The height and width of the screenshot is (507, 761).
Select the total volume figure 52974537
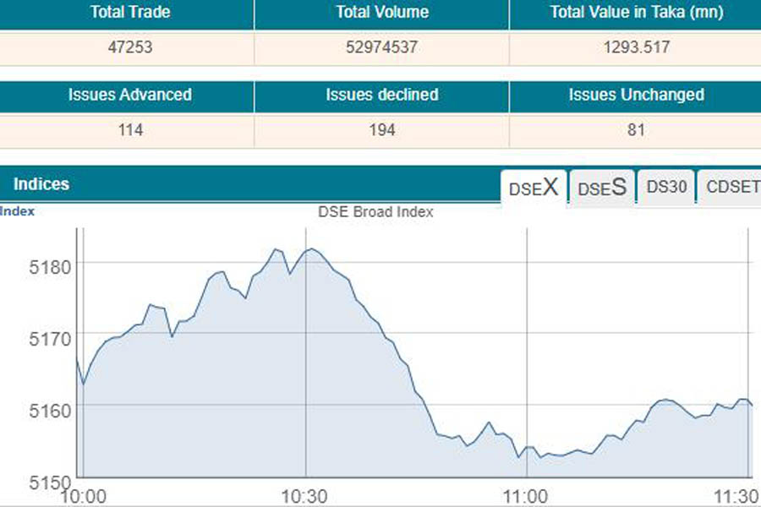pyautogui.click(x=381, y=48)
